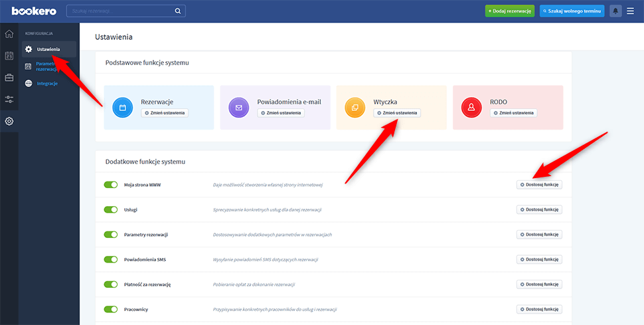The height and width of the screenshot is (325, 644).
Task: Select the gear icon in left rail
Action: 9,122
